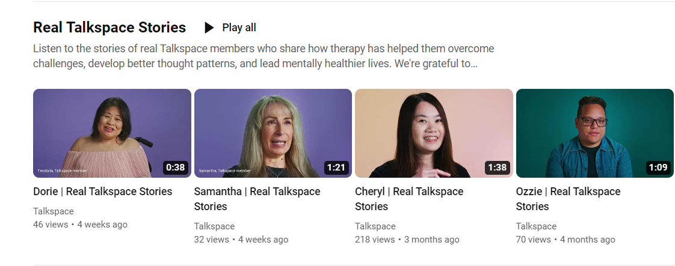Click the 0:38 duration badge

pos(175,168)
